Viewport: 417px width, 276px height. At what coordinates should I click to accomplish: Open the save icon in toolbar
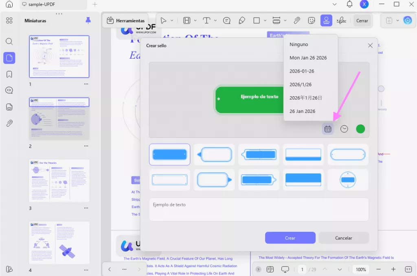pyautogui.click(x=389, y=20)
